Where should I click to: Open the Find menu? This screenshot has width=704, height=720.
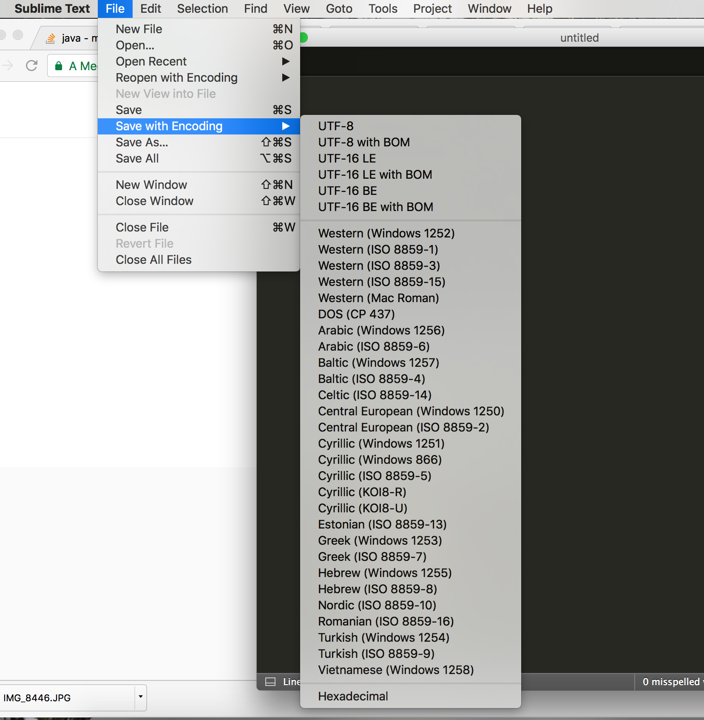click(255, 9)
